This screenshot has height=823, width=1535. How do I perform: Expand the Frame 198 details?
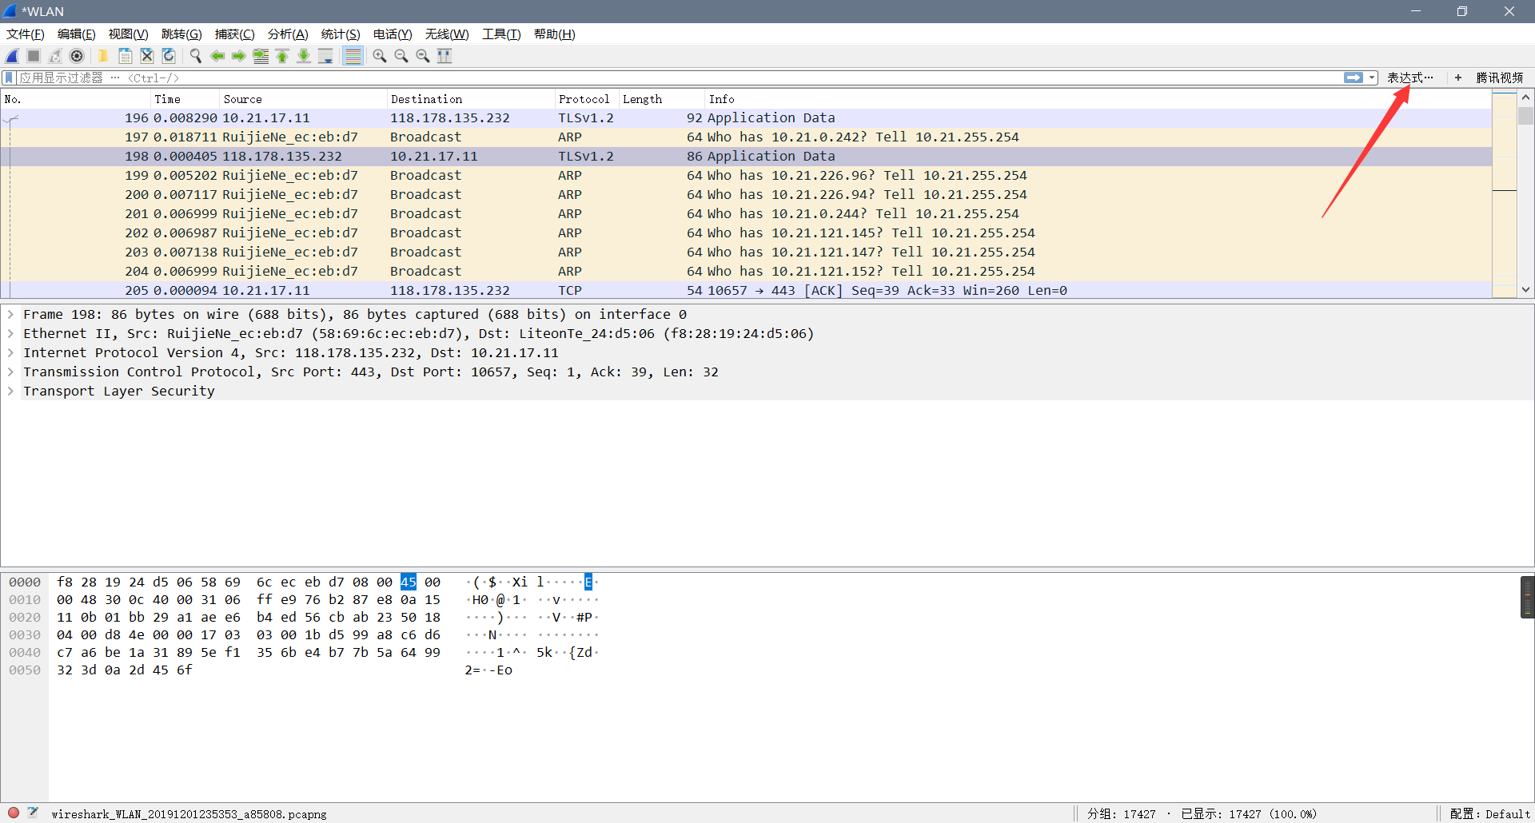pyautogui.click(x=11, y=314)
